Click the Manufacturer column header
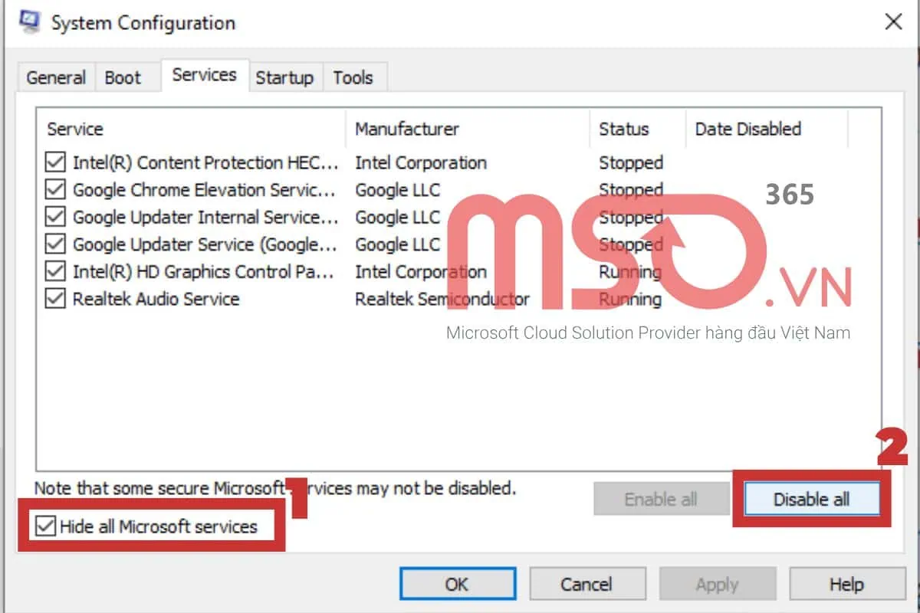Image resolution: width=920 pixels, height=613 pixels. pos(406,129)
